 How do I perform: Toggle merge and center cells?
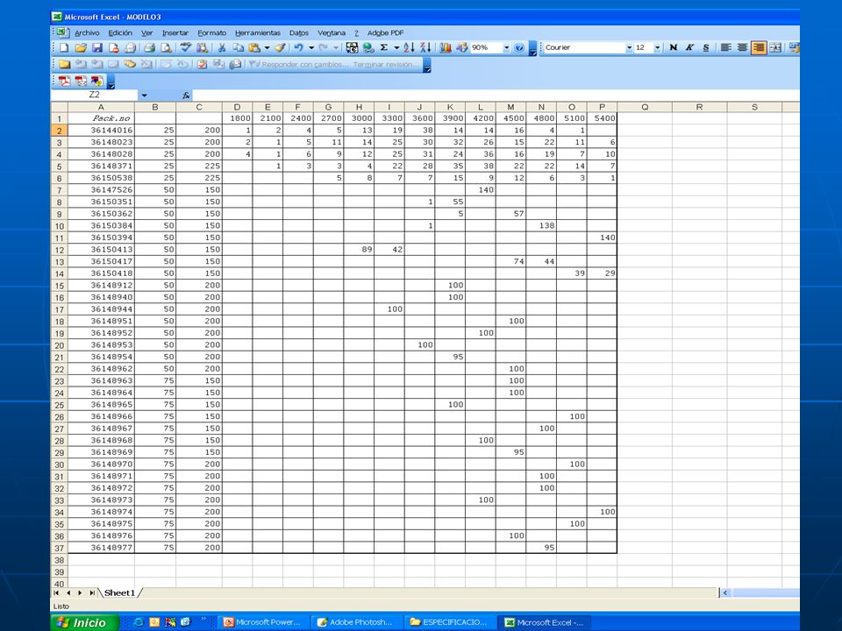[x=775, y=47]
